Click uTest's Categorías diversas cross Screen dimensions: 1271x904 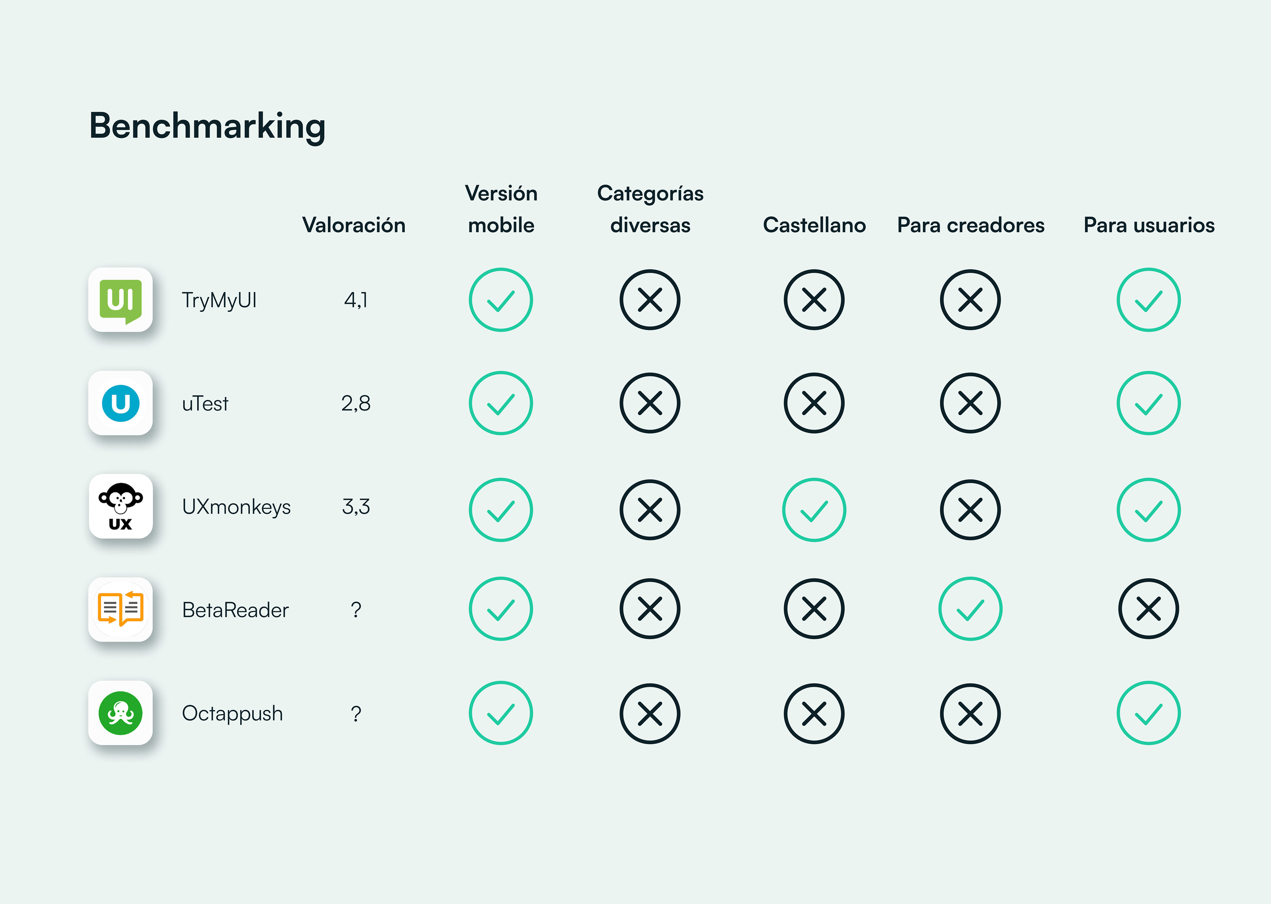point(650,403)
